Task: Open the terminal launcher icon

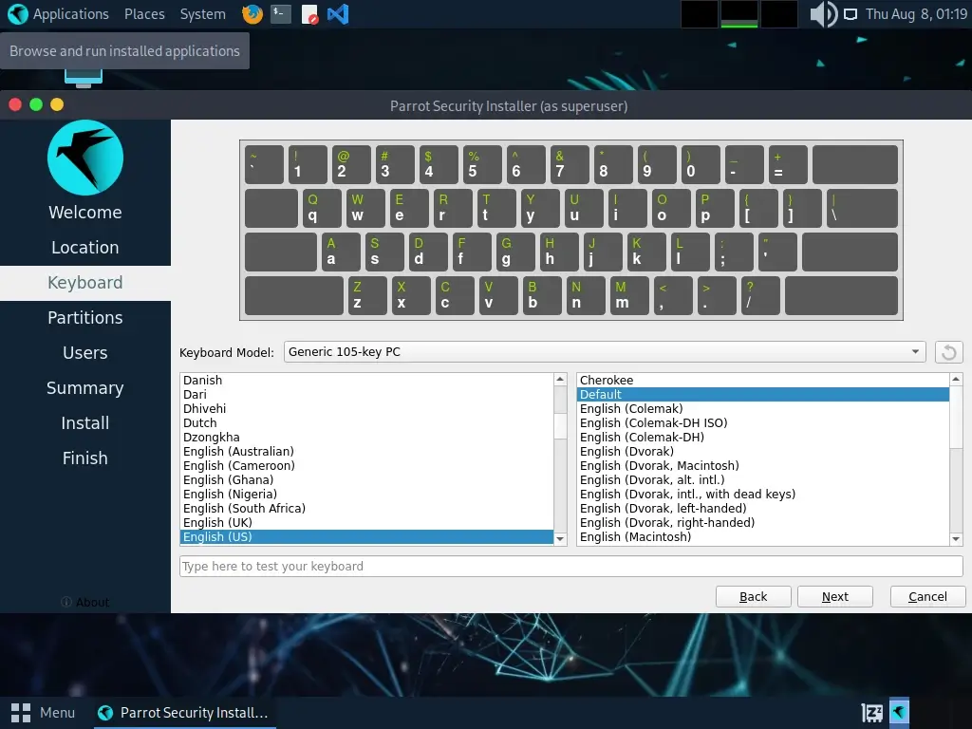Action: 280,14
